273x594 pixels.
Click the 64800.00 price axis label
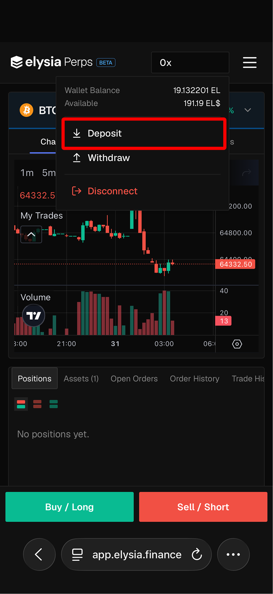point(236,233)
